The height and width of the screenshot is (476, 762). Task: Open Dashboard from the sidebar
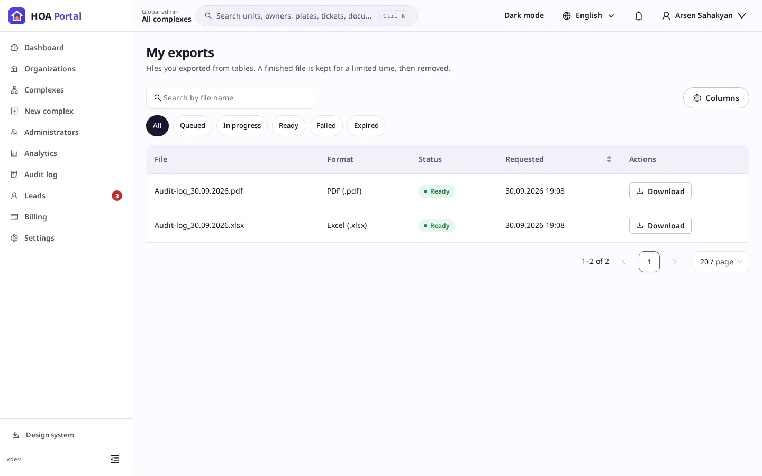[66, 48]
